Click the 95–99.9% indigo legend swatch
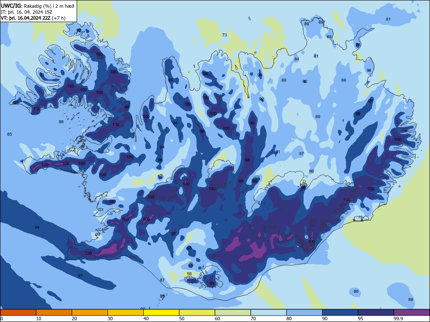Screen dimensions: 430x322 click(x=376, y=313)
